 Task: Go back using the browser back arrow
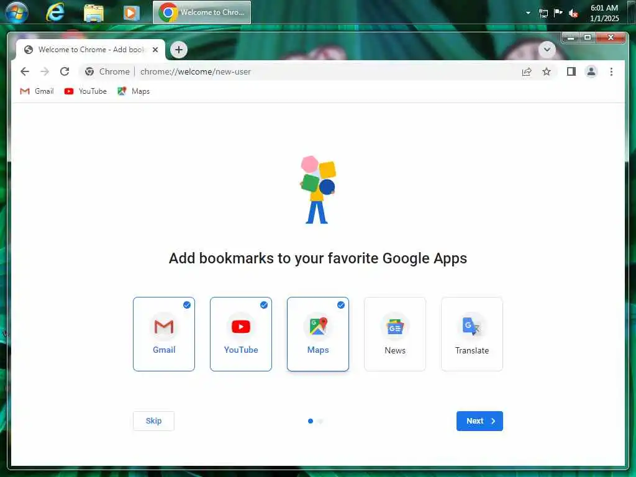click(x=25, y=72)
